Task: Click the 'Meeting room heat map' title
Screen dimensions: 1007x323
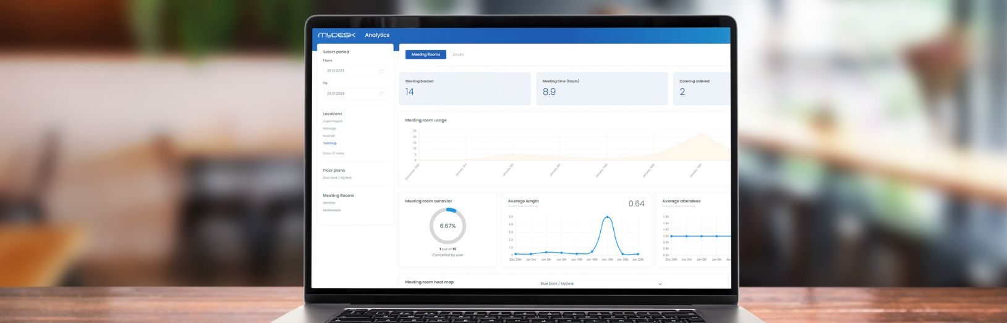Action: [429, 282]
